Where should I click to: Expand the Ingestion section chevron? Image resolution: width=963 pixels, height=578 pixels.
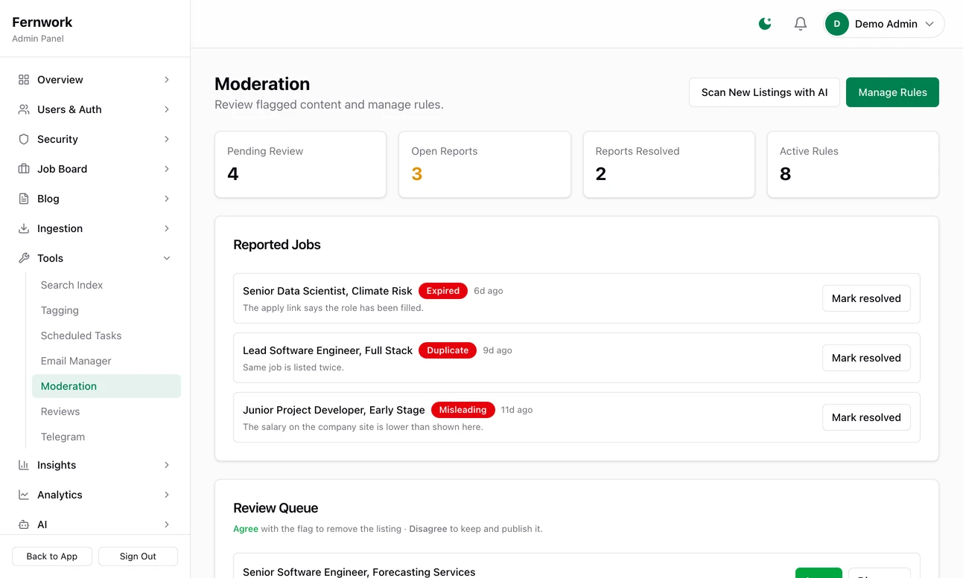(x=167, y=228)
